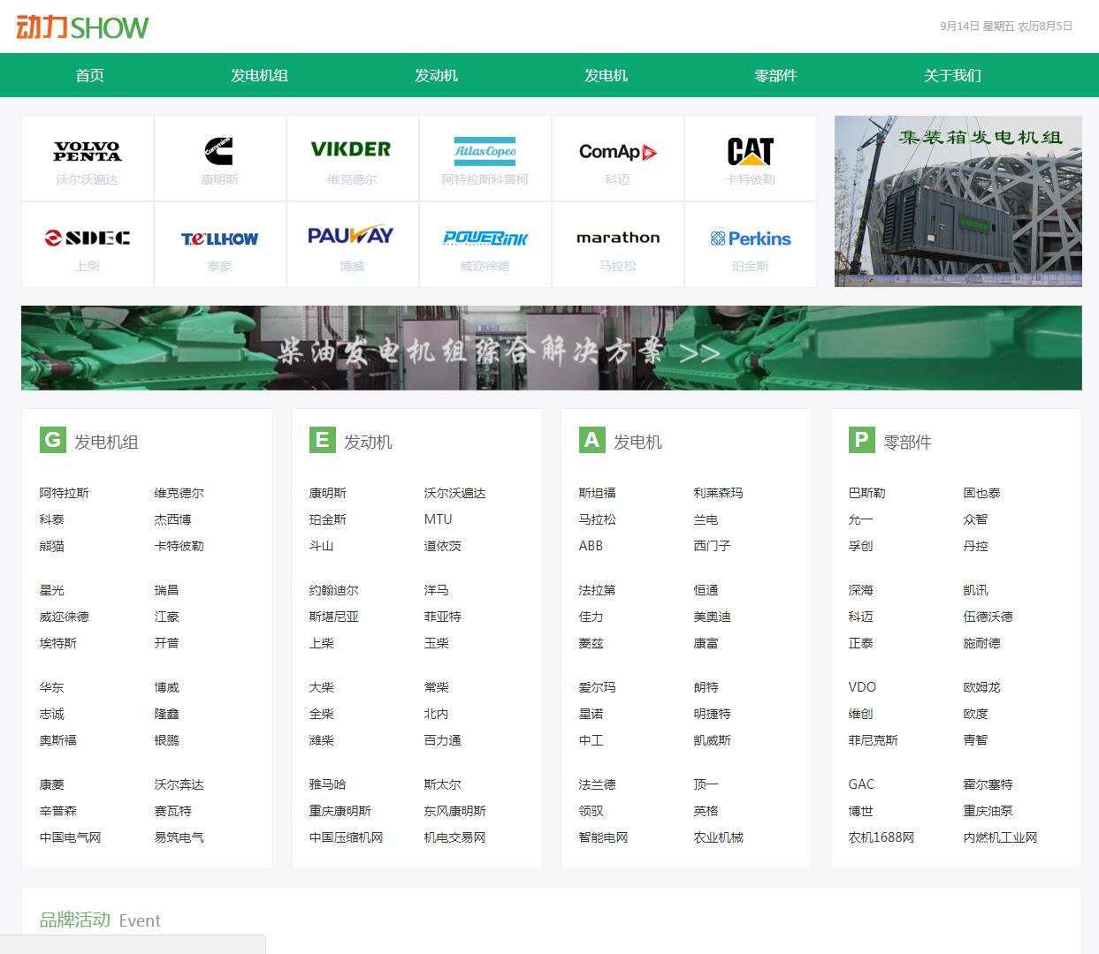Open the marathon 马拉松 brand logo
Viewport: 1099px width, 954px height.
coord(618,238)
